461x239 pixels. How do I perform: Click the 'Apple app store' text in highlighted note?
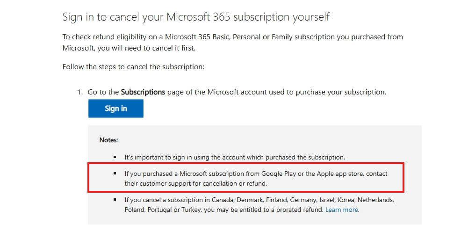click(340, 174)
